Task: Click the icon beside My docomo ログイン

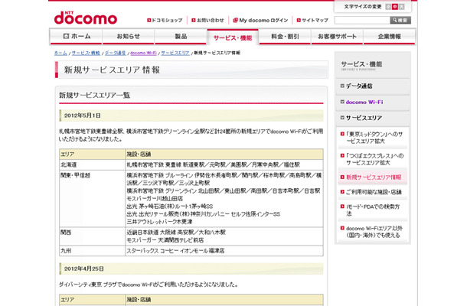Action: (235, 20)
